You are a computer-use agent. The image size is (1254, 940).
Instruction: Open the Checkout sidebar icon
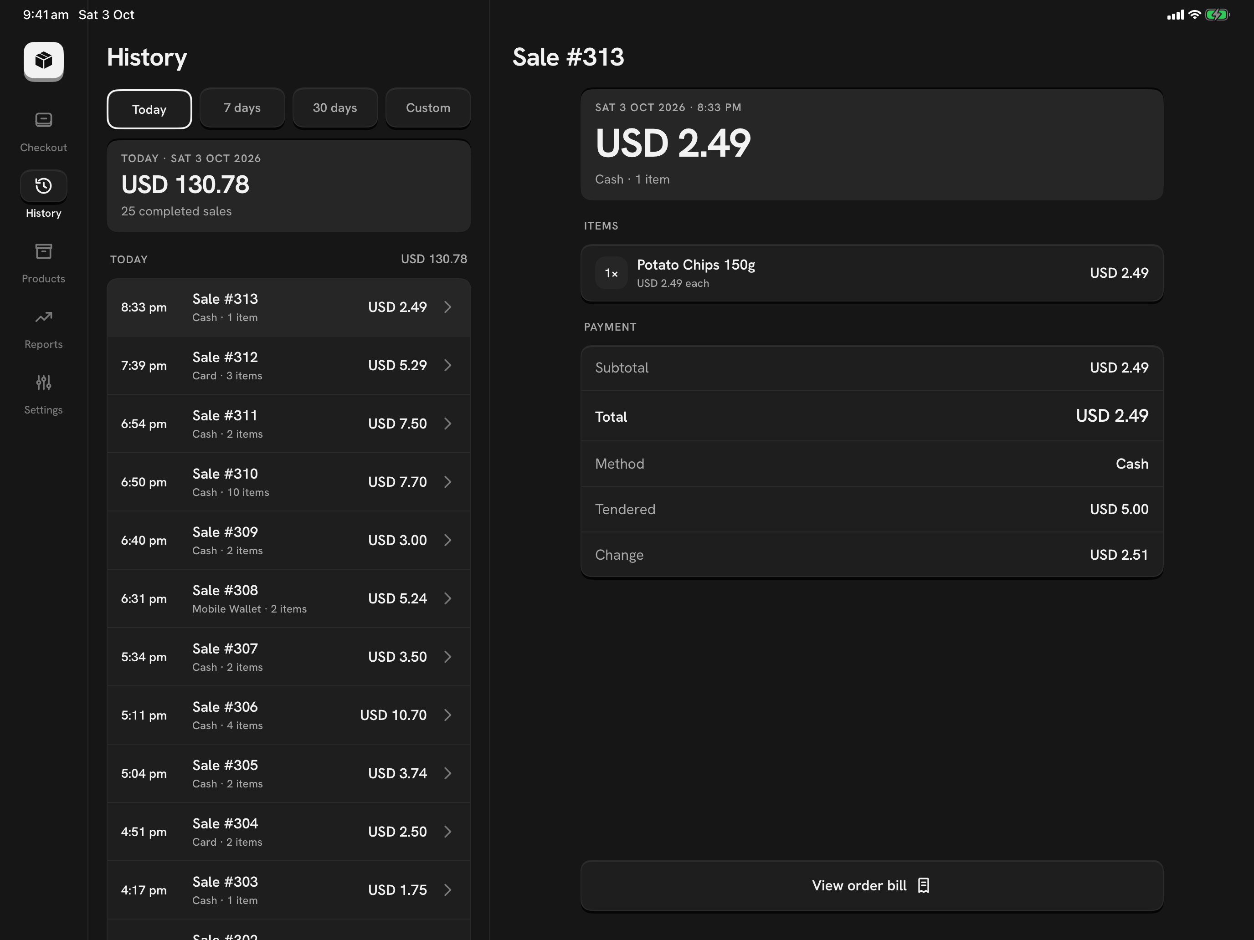tap(44, 120)
